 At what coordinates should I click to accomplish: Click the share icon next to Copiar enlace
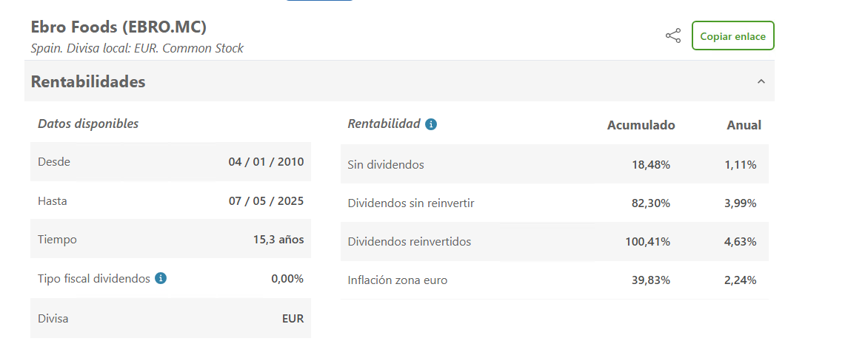(672, 36)
